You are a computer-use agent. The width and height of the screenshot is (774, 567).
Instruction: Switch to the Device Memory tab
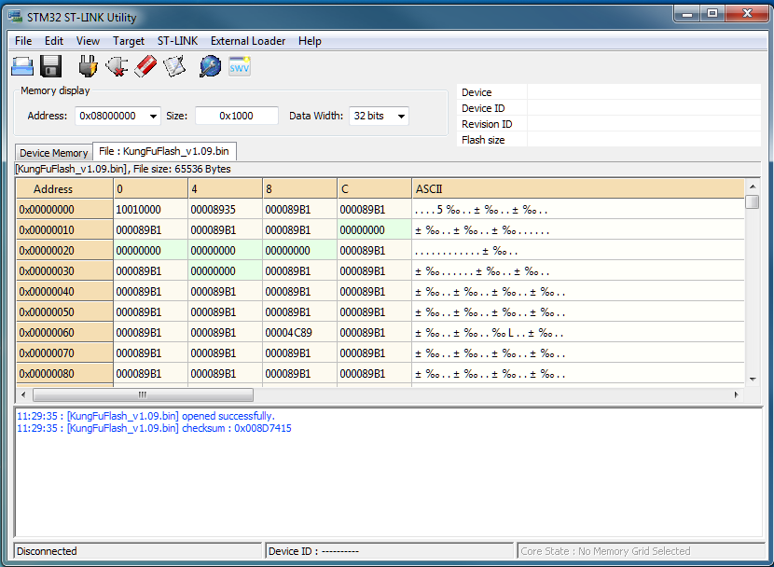pyautogui.click(x=54, y=153)
